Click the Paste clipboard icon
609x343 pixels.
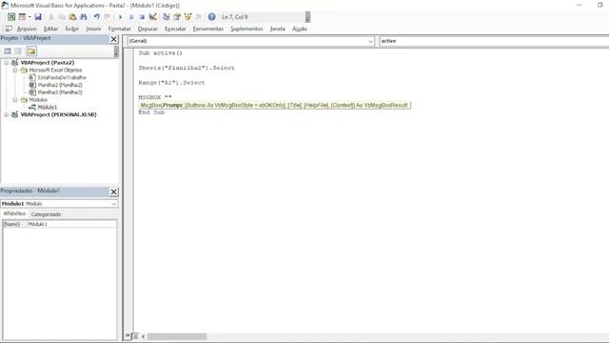[72, 17]
